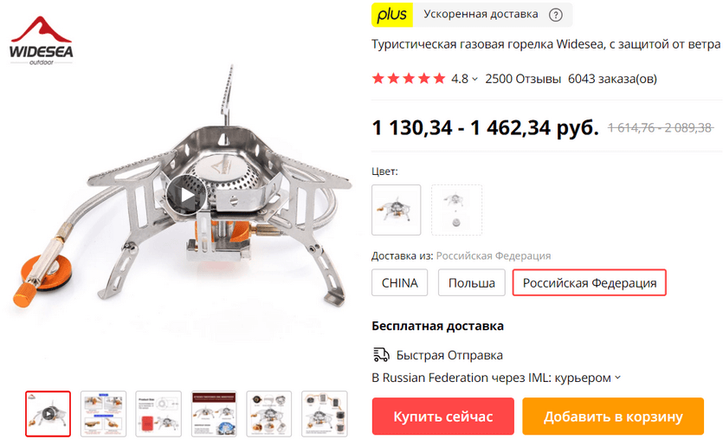
Task: Click the red star rating icons
Action: tap(409, 79)
